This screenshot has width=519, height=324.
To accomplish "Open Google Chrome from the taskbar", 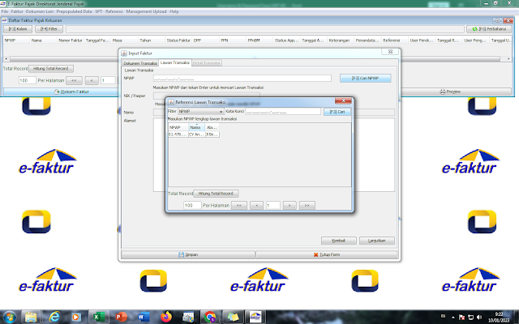I will [x=210, y=317].
